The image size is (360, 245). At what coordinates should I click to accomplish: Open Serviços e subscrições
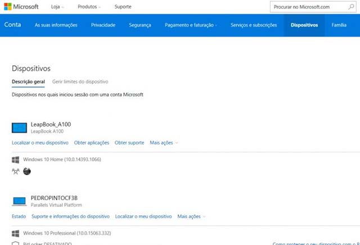254,25
